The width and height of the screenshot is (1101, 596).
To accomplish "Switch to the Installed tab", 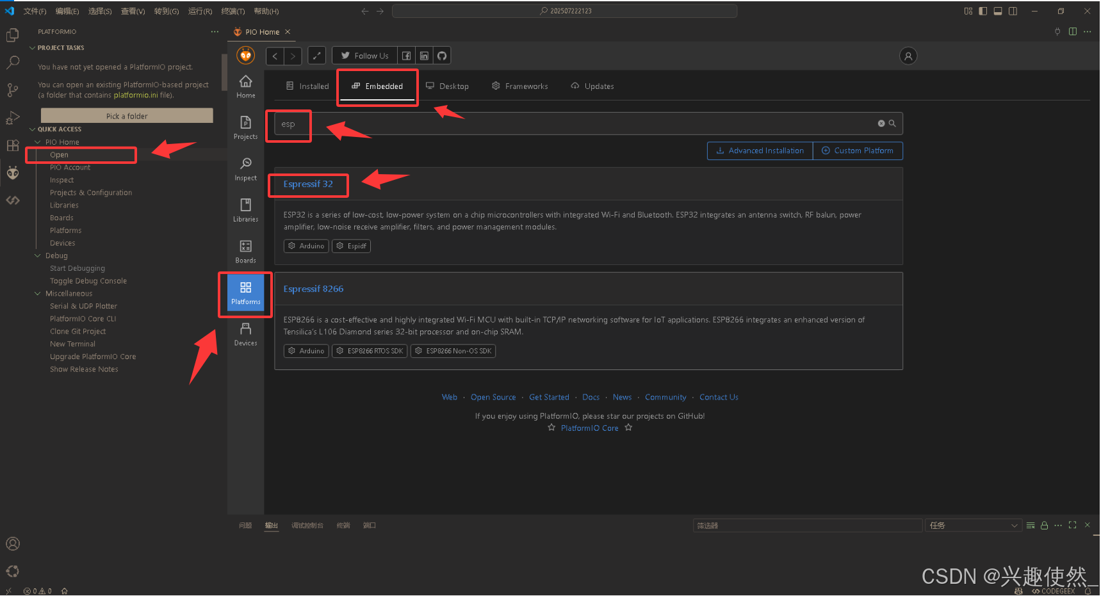I will (307, 86).
